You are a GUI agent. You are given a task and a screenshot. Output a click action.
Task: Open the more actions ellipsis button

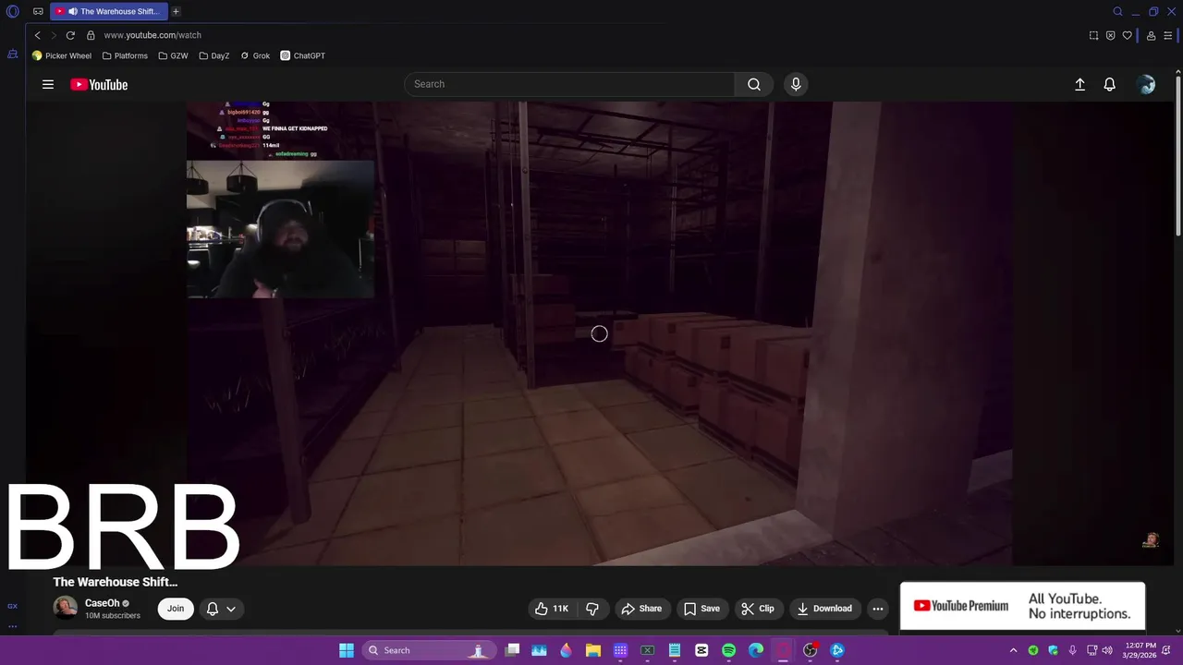click(x=878, y=609)
